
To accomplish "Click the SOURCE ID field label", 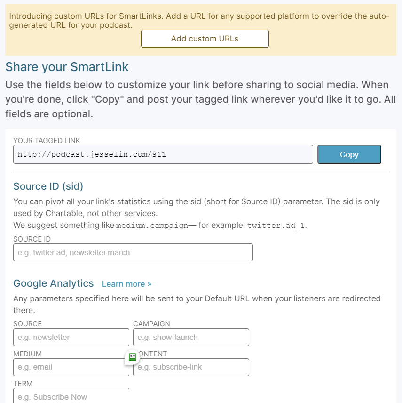I will 32,239.
